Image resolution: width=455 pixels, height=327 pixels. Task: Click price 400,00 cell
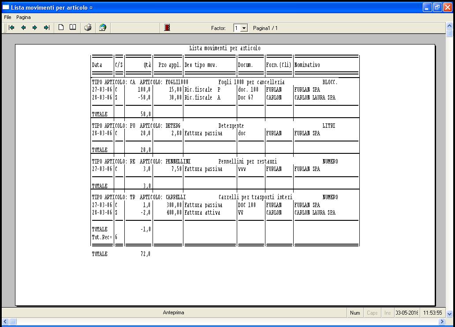(174, 213)
